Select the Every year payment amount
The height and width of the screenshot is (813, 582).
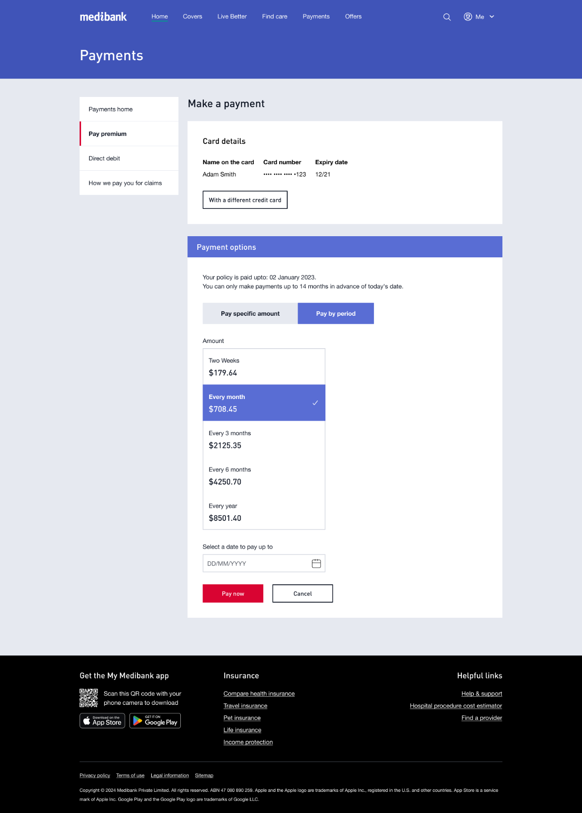point(264,512)
